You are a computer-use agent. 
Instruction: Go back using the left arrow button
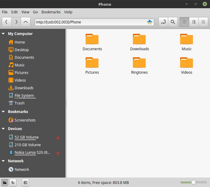tap(7, 22)
